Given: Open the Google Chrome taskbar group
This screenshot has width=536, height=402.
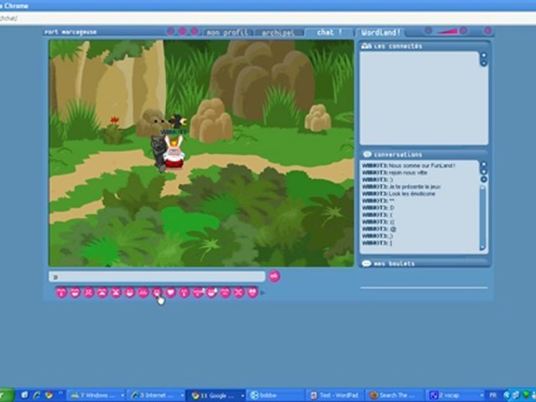Looking at the screenshot, I should click(x=216, y=395).
